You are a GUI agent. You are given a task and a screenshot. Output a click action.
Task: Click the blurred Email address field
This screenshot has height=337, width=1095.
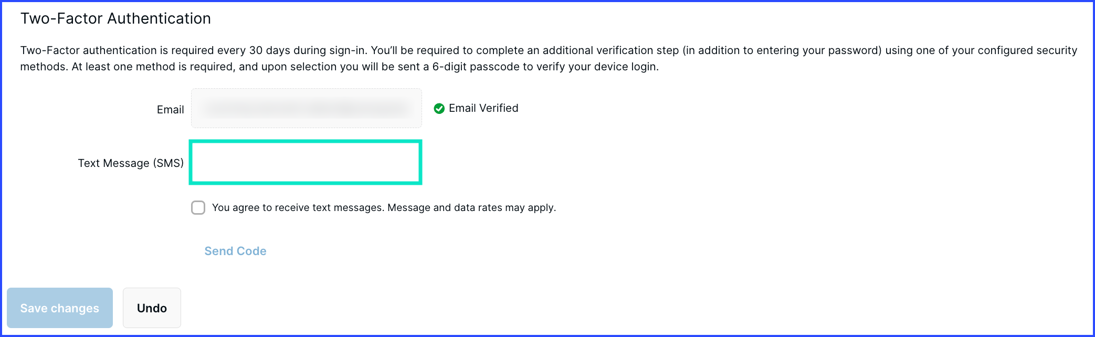point(306,109)
